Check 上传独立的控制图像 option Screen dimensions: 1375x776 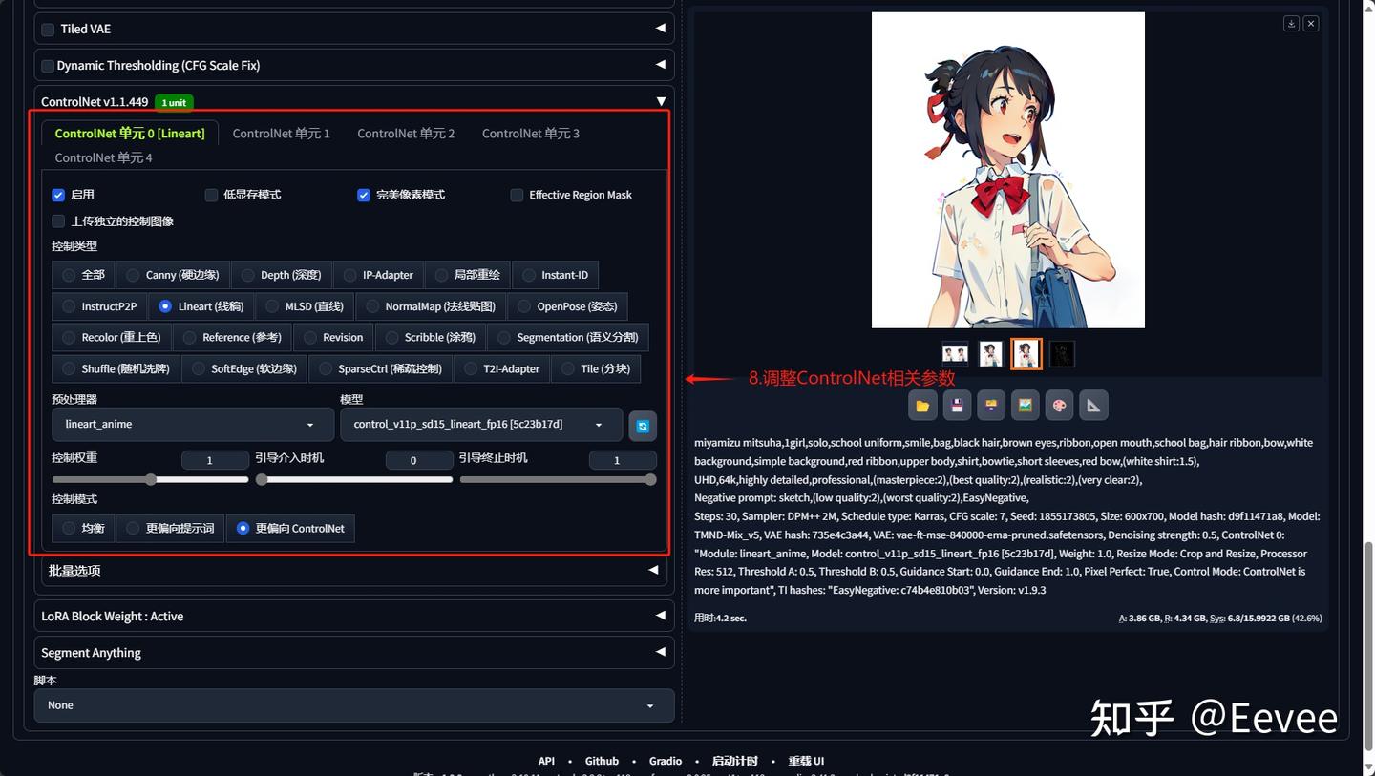pos(58,221)
